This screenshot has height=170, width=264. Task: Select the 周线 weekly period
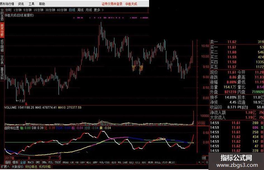[x=80, y=10]
